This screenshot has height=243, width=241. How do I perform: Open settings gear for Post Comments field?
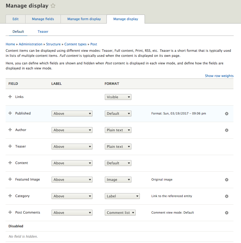(x=227, y=213)
